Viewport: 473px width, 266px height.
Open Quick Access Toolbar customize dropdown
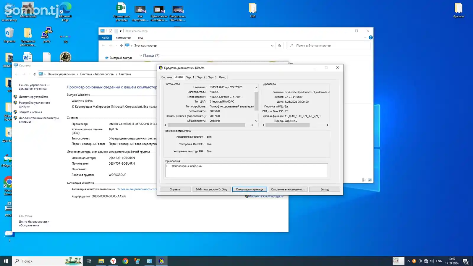click(120, 31)
